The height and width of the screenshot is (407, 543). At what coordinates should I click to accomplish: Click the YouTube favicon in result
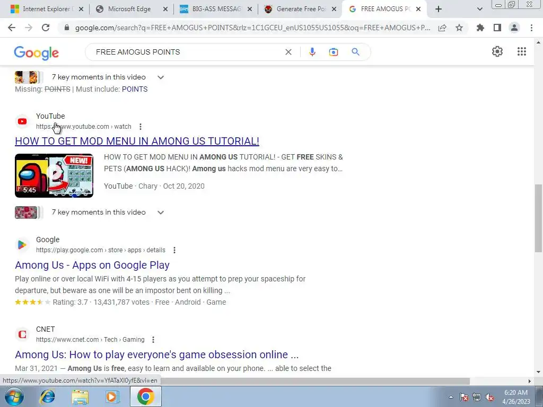(x=22, y=121)
